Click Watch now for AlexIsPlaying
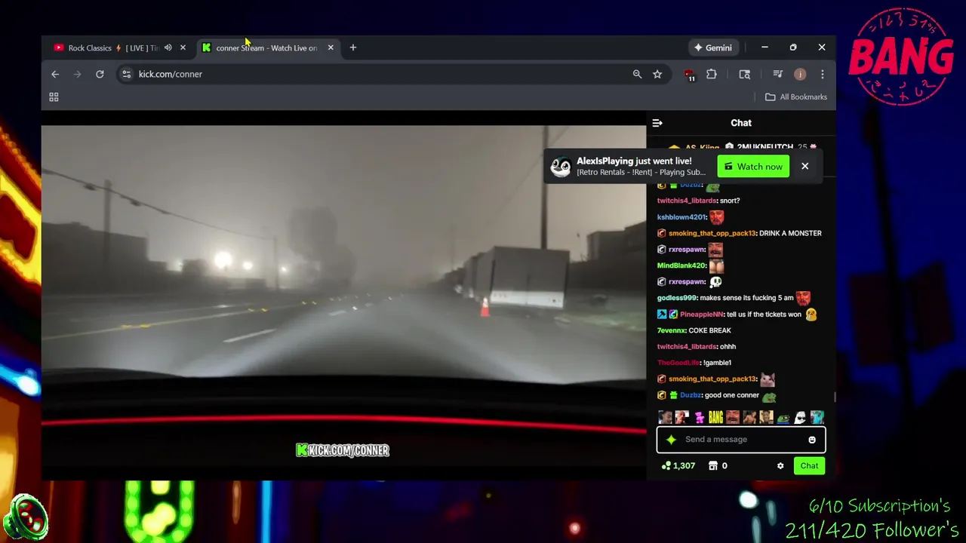Viewport: 966px width, 543px height. (x=753, y=167)
